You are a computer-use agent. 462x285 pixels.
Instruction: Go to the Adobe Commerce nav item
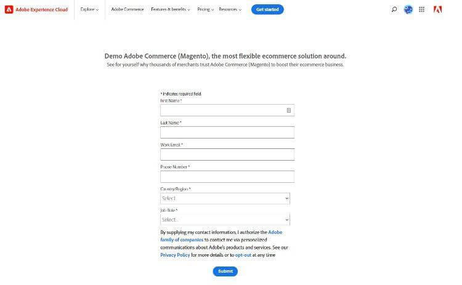128,9
